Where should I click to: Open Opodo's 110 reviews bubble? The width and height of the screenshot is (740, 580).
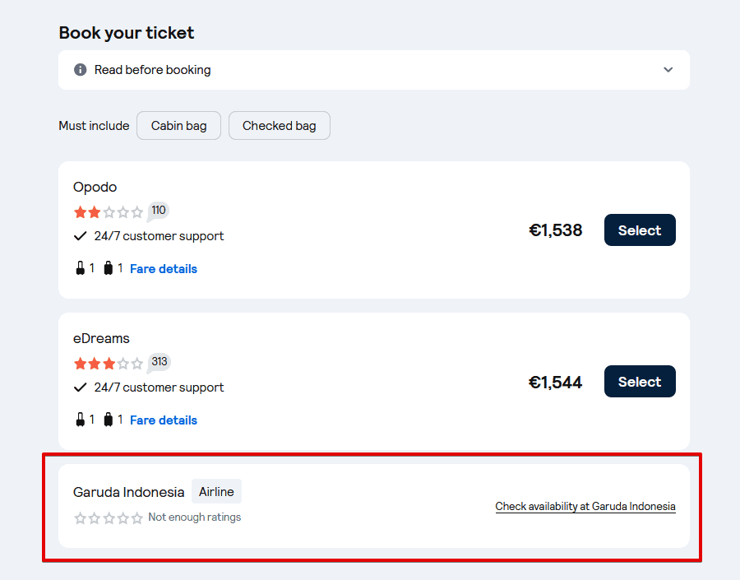159,211
